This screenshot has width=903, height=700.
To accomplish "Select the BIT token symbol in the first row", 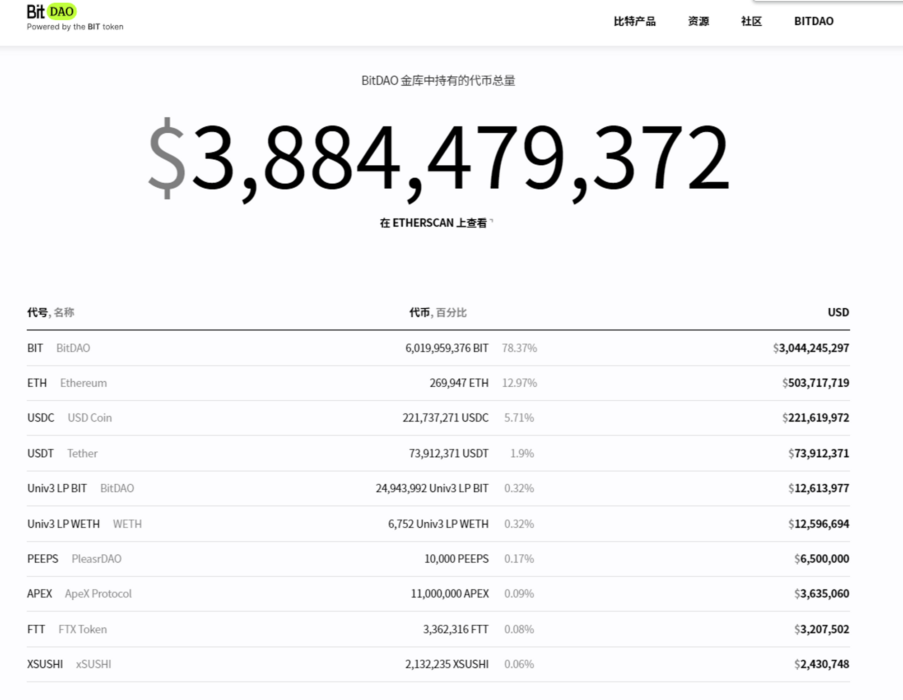I will (35, 348).
